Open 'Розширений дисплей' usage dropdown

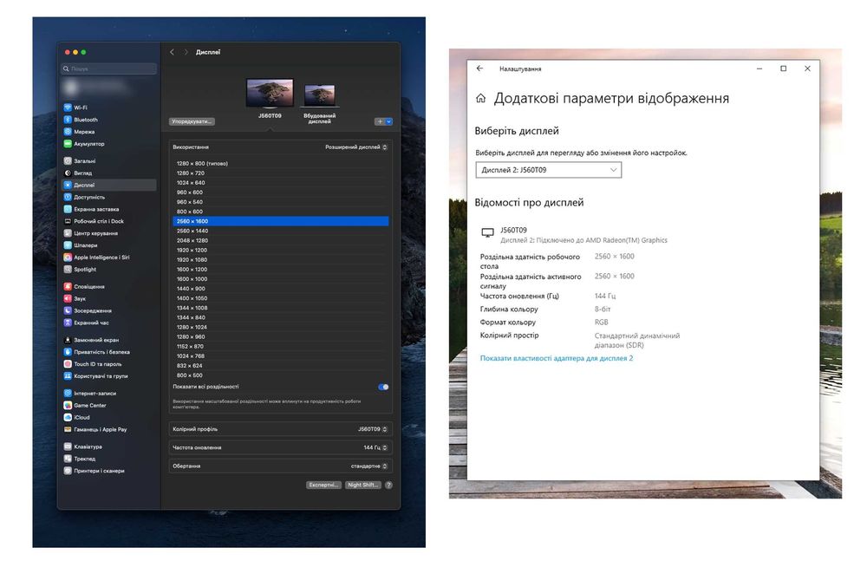pos(356,147)
